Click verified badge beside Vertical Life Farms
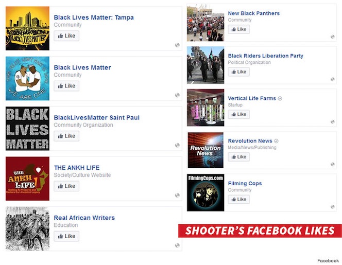342x265 pixels. click(280, 98)
